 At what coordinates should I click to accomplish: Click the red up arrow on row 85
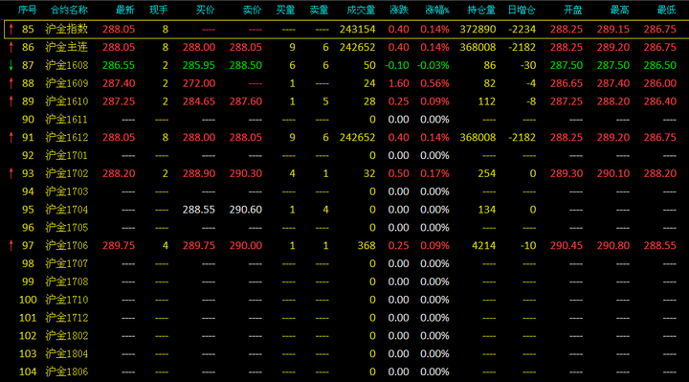(11, 29)
